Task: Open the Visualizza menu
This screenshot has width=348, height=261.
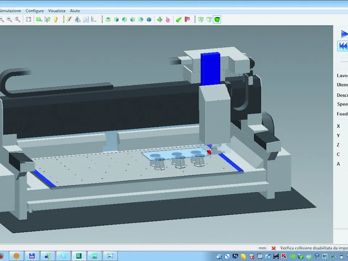Action: (57, 11)
